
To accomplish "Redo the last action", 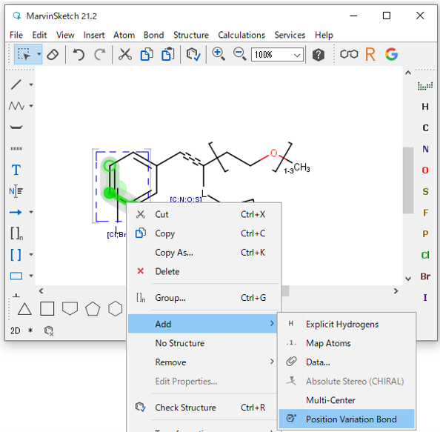I will tap(99, 54).
